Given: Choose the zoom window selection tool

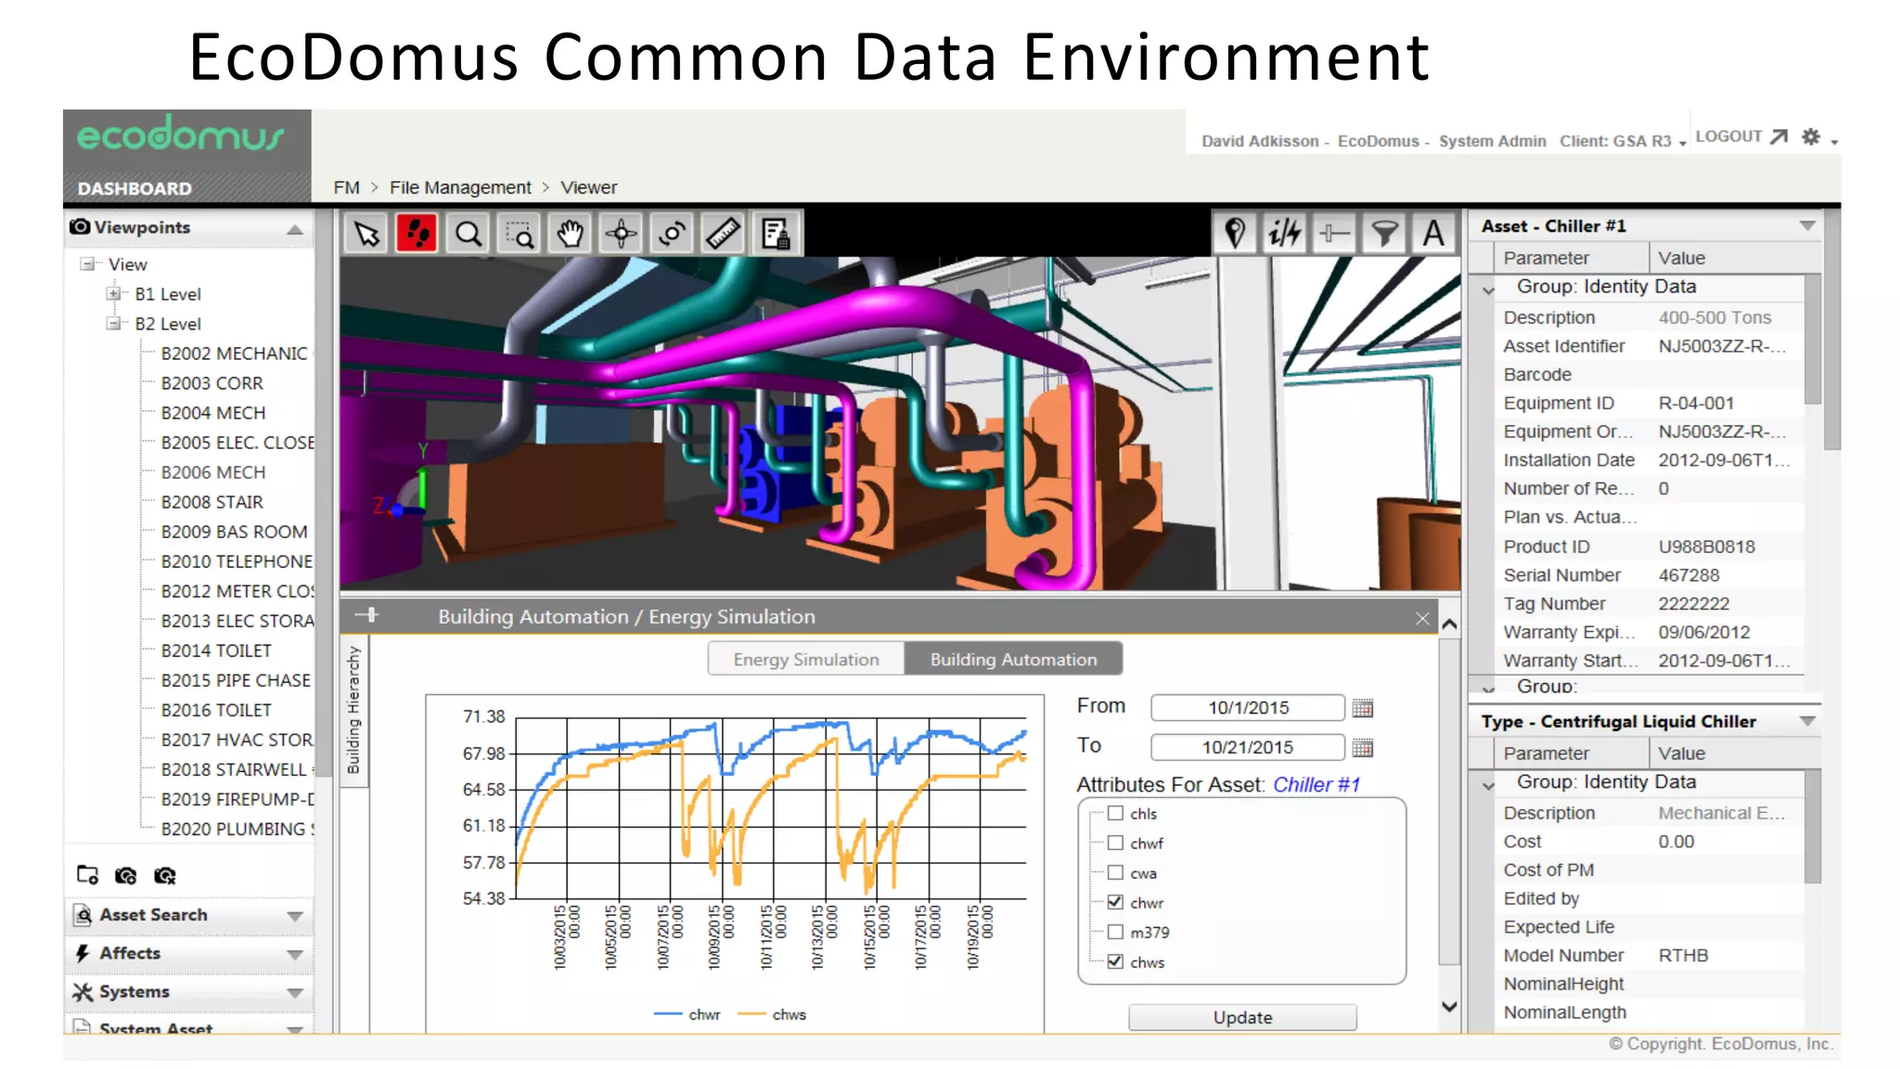Looking at the screenshot, I should (x=520, y=234).
